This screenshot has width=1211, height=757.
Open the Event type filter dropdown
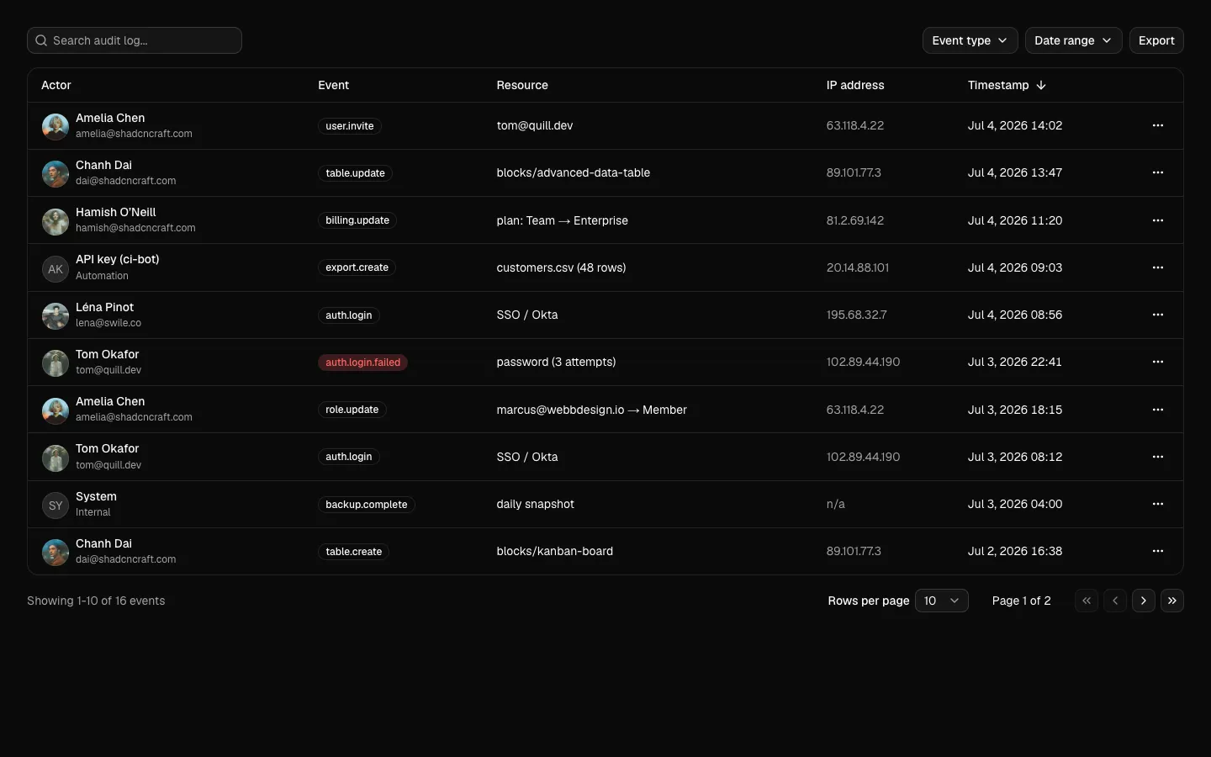[970, 40]
